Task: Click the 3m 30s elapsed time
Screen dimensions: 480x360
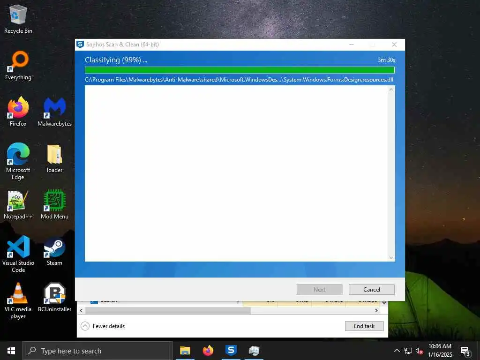Action: (386, 60)
